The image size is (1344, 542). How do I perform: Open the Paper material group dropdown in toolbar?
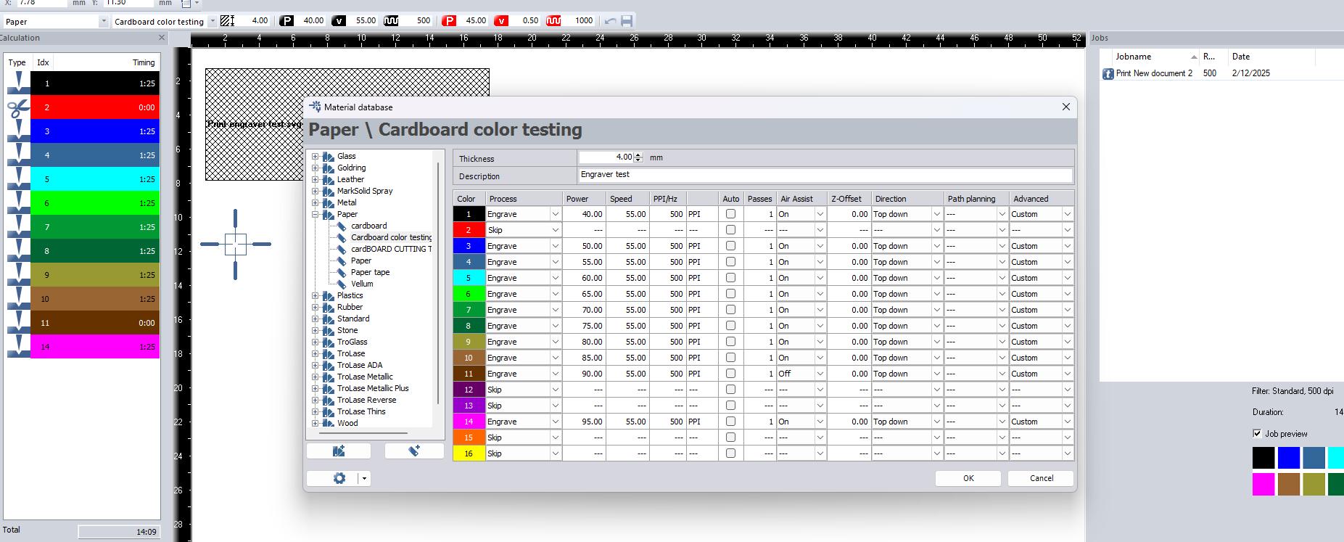click(x=103, y=22)
